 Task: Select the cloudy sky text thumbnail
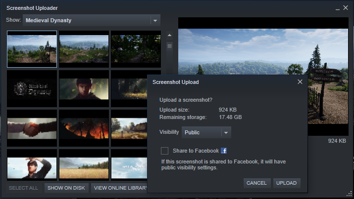(129, 165)
